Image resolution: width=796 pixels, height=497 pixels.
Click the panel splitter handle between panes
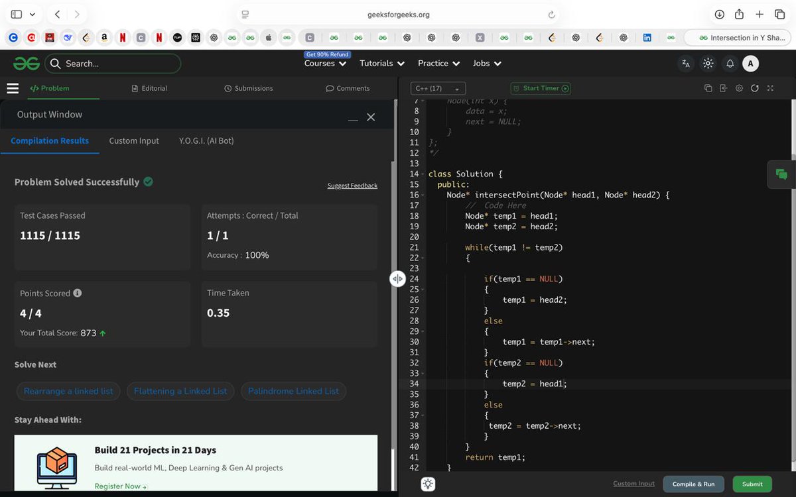[397, 279]
